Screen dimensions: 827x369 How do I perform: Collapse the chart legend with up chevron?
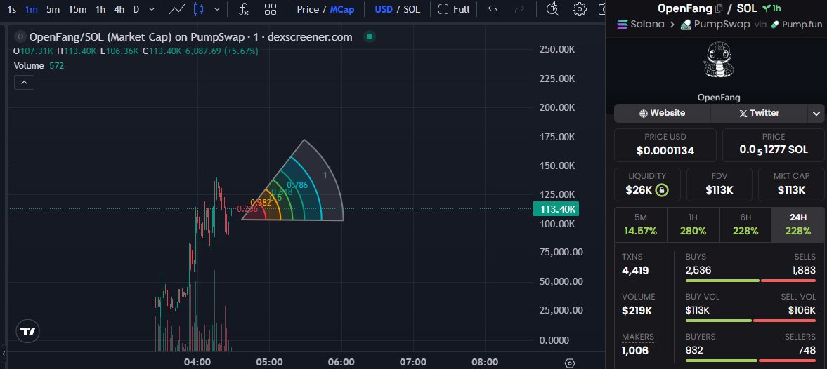coord(25,83)
